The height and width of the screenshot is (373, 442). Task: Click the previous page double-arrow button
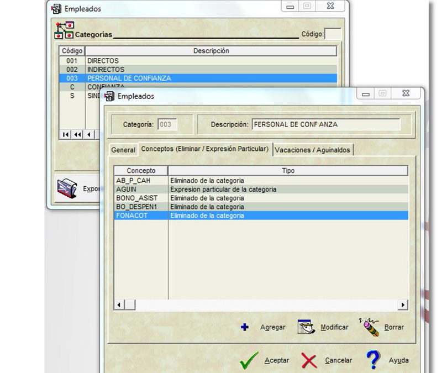(77, 134)
